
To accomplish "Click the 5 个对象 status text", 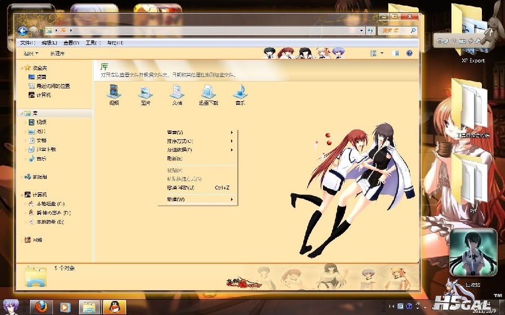I will 65,268.
